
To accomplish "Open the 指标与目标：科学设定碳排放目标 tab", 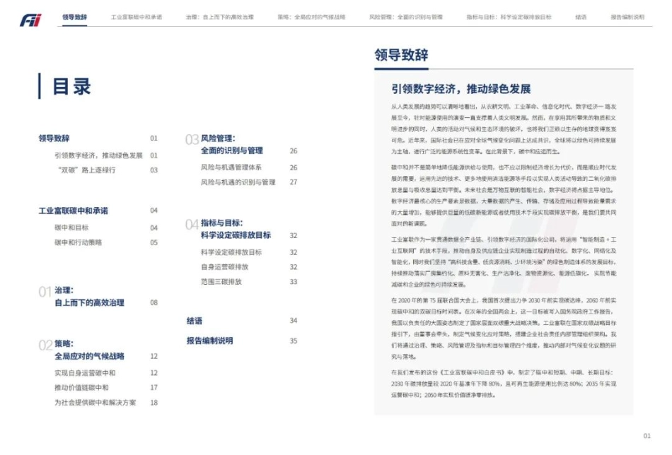I will pyautogui.click(x=509, y=17).
